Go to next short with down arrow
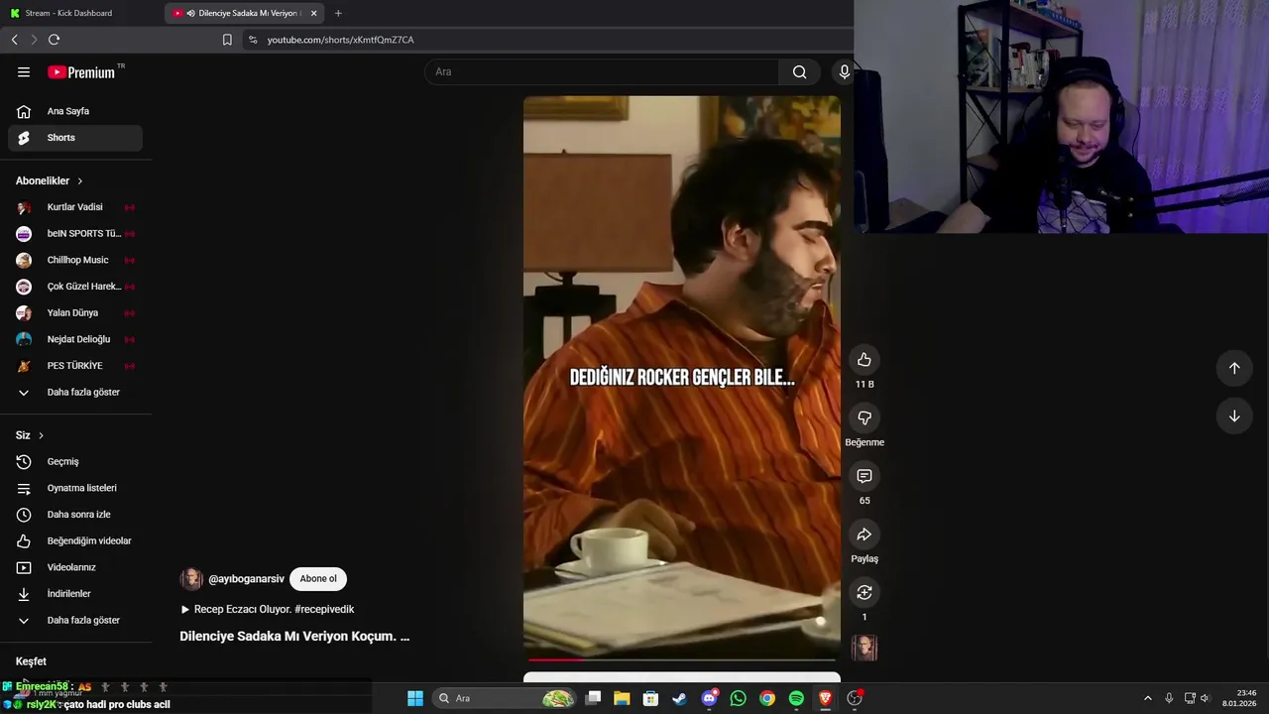The image size is (1269, 714). coord(1234,416)
